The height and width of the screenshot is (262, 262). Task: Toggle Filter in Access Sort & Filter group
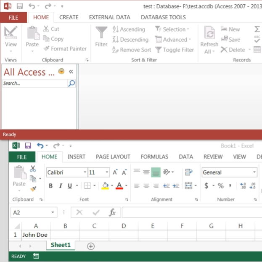pyautogui.click(x=175, y=50)
